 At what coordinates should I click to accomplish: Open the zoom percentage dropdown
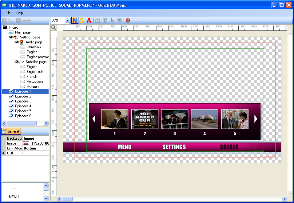coord(67,20)
